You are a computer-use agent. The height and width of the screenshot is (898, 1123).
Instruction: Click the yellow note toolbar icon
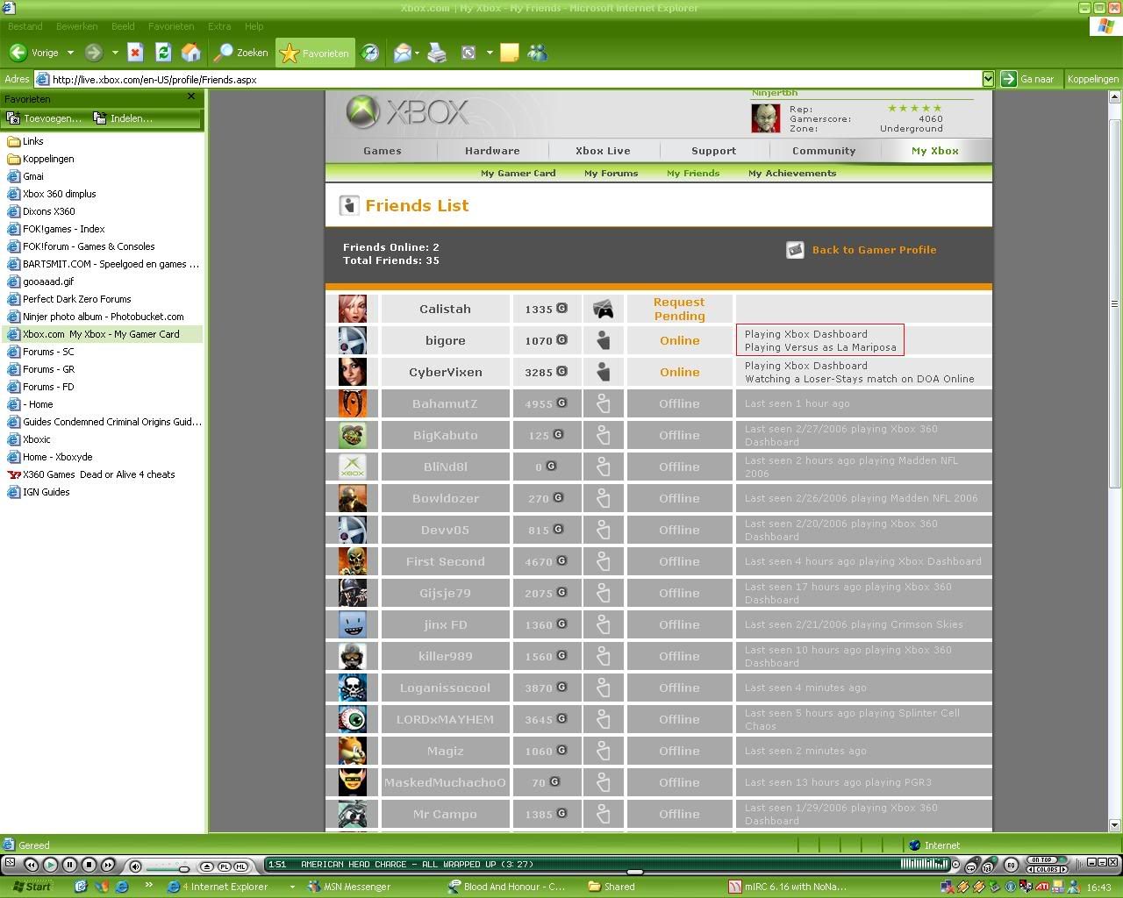[x=509, y=53]
